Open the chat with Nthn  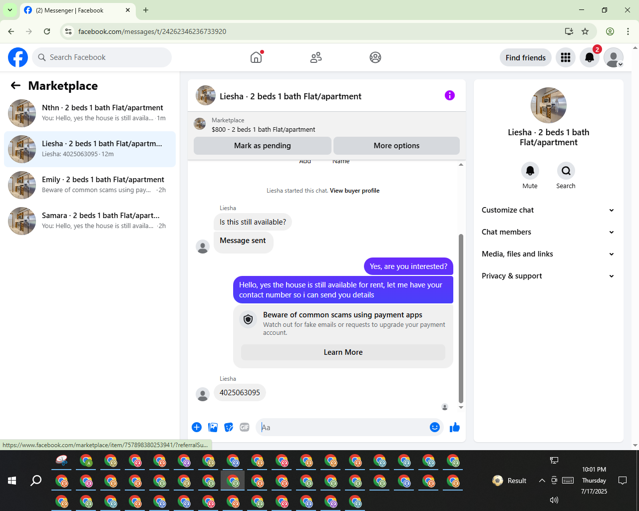click(x=90, y=113)
